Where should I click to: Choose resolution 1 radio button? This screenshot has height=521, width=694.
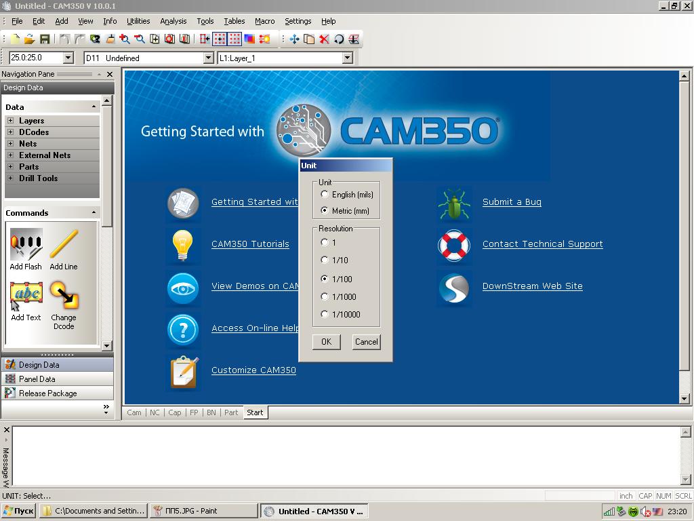tap(325, 242)
